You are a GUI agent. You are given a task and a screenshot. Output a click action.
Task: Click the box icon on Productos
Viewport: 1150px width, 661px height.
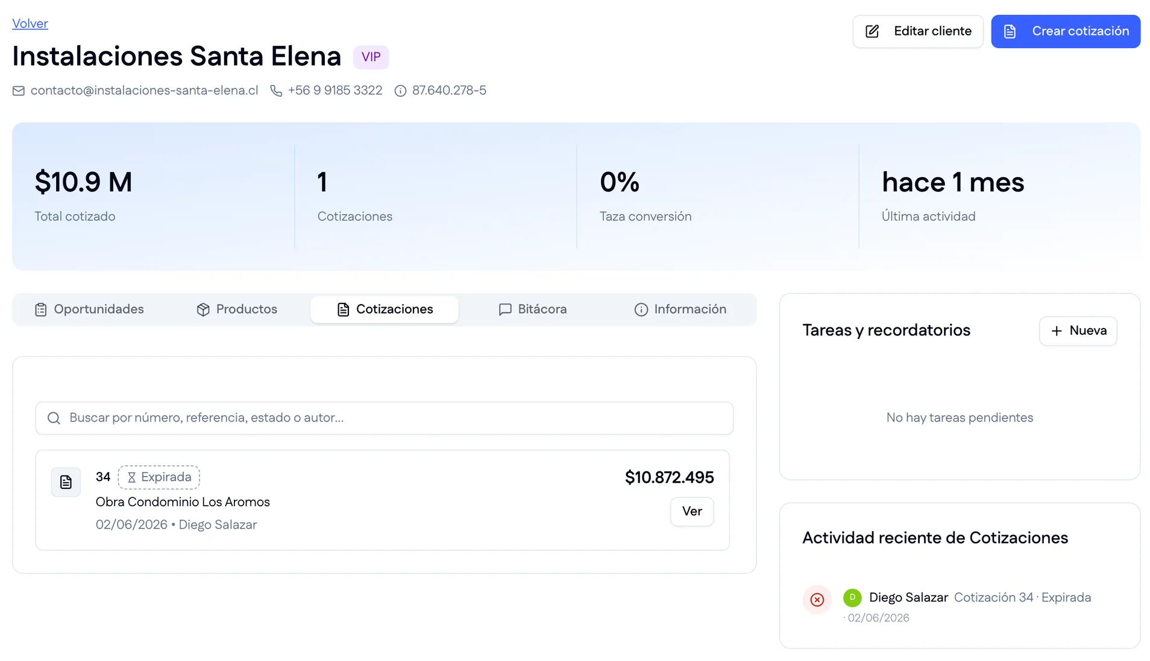click(x=203, y=309)
